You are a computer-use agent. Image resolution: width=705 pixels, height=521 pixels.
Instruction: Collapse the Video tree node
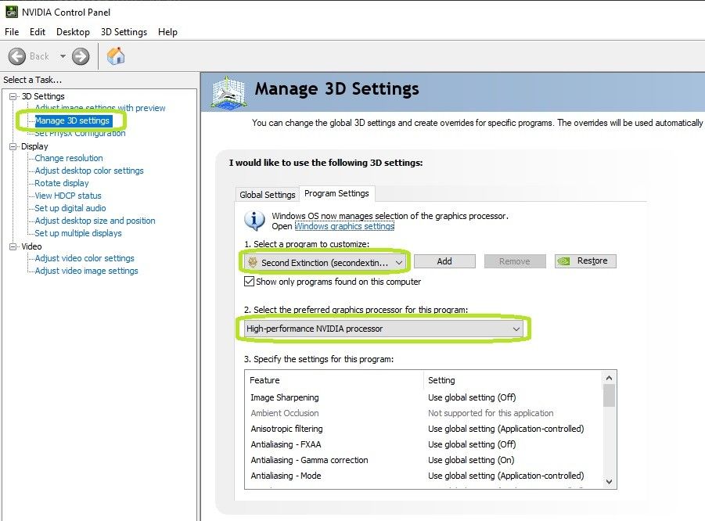(13, 246)
